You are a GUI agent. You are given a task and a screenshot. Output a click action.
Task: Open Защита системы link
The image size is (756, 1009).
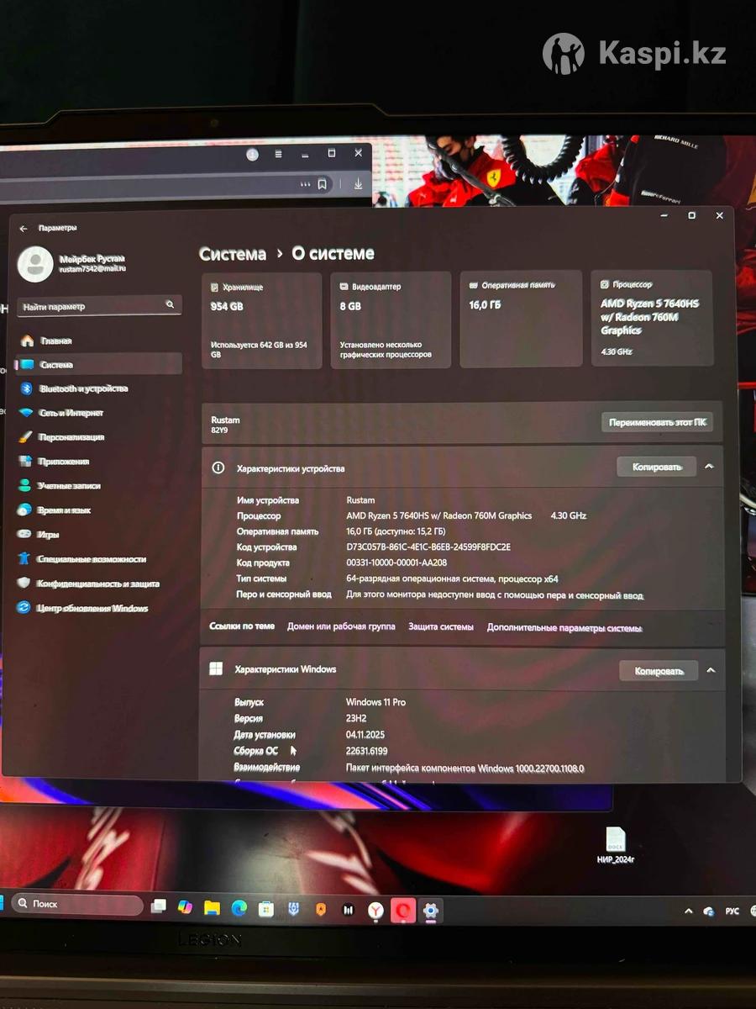pos(441,627)
